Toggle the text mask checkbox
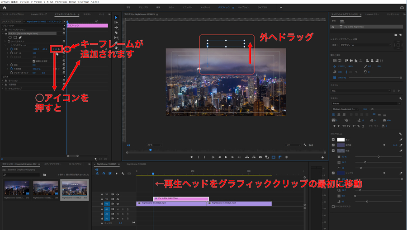 pyautogui.click(x=333, y=207)
